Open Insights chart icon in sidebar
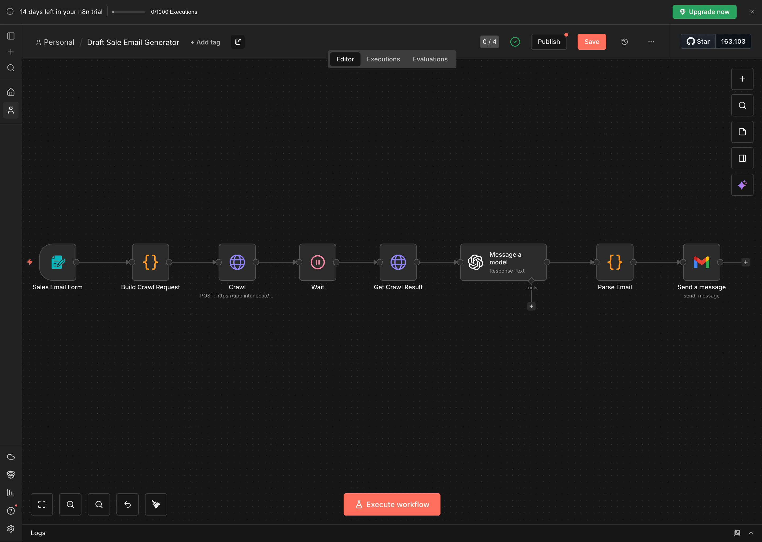Image resolution: width=762 pixels, height=542 pixels. click(x=11, y=493)
